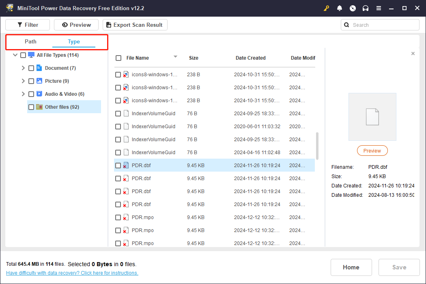Close the preview details pane
The width and height of the screenshot is (426, 284).
coord(413,54)
